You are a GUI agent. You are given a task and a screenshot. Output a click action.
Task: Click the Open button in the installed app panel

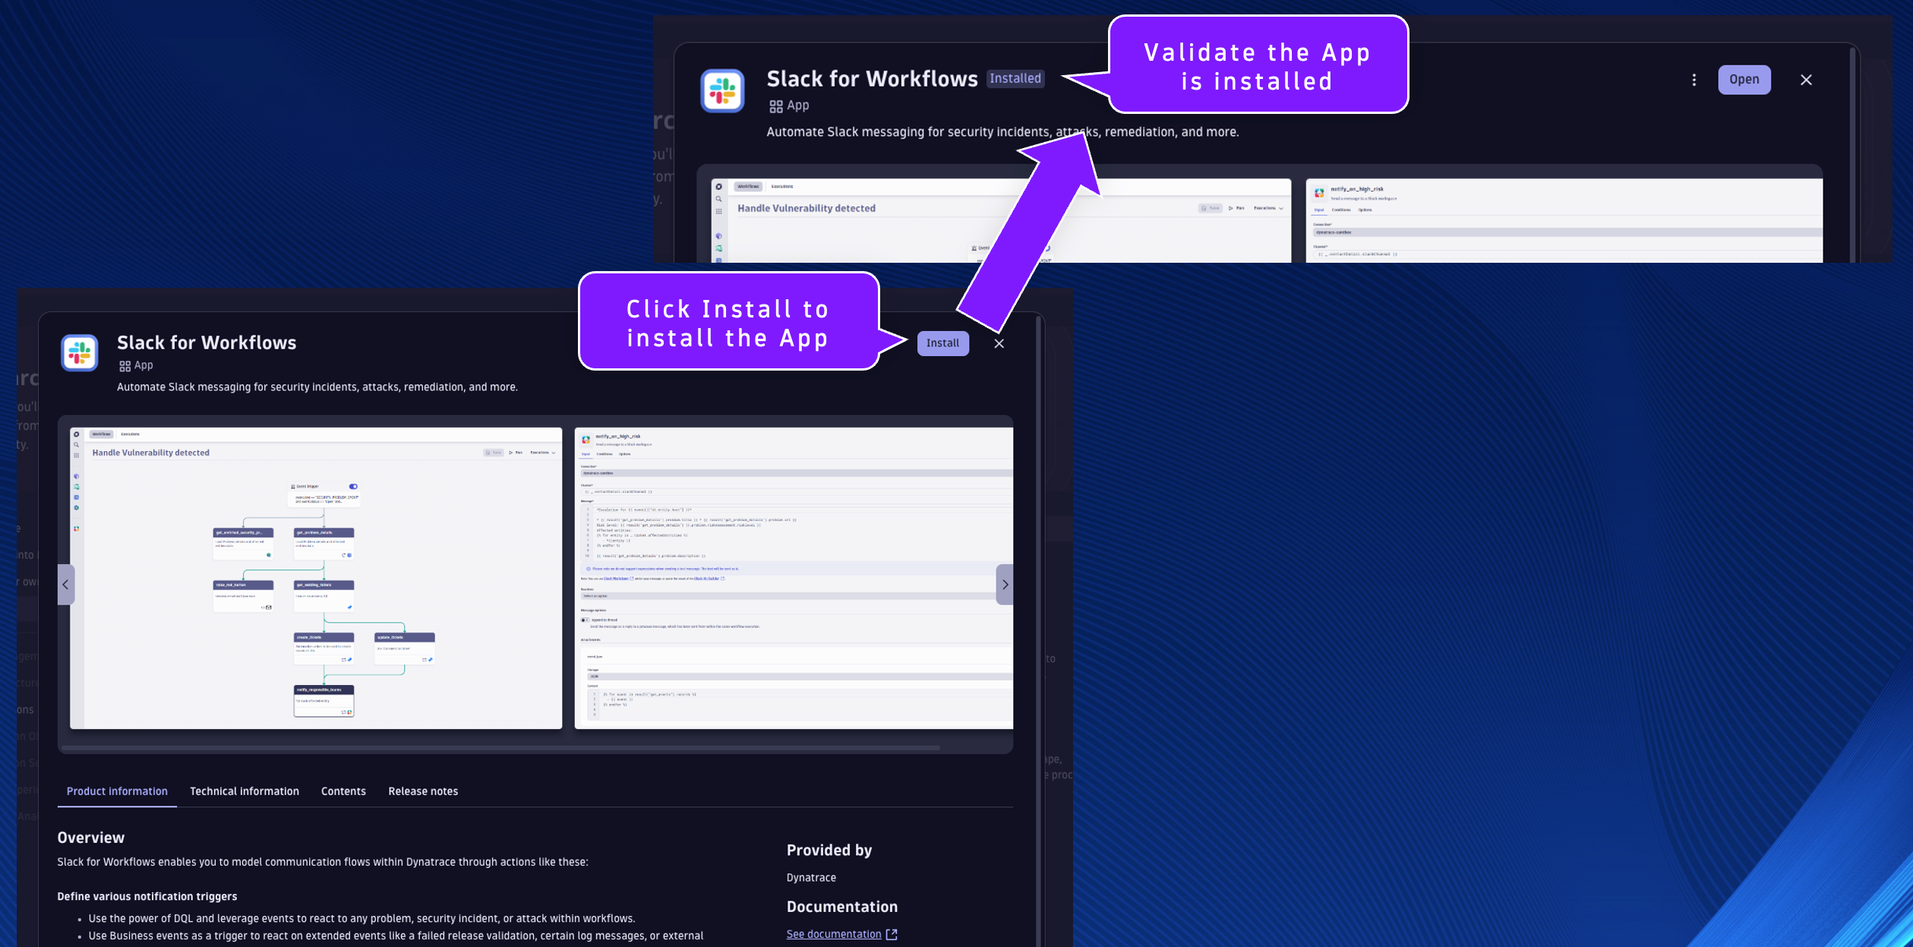1744,80
